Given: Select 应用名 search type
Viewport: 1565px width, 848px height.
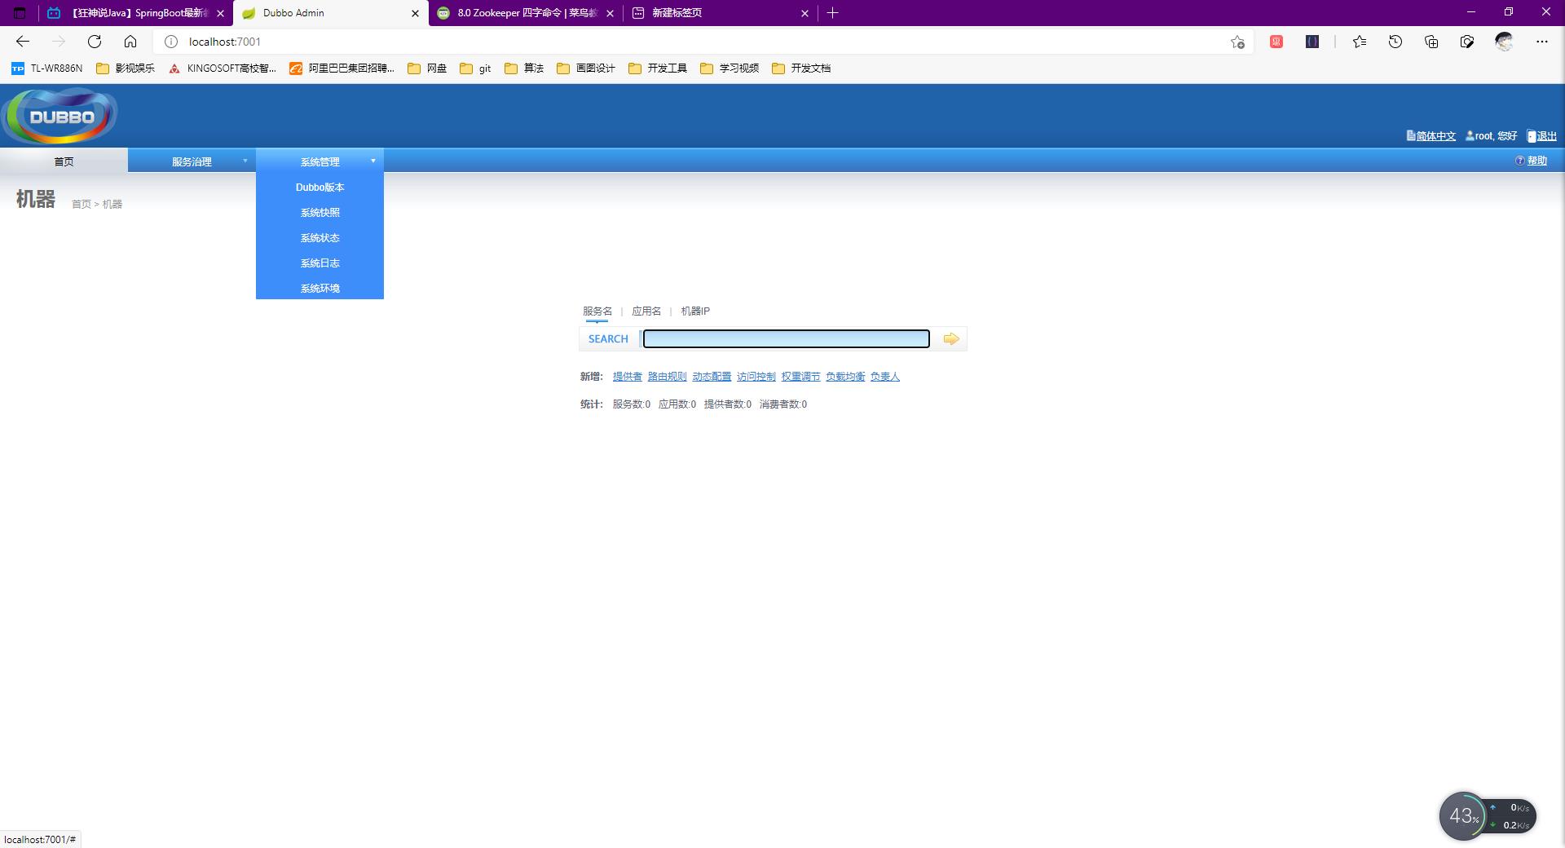Looking at the screenshot, I should [x=646, y=311].
